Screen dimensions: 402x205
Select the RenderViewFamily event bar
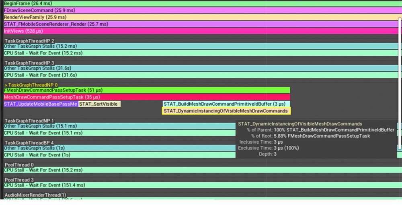201,17
